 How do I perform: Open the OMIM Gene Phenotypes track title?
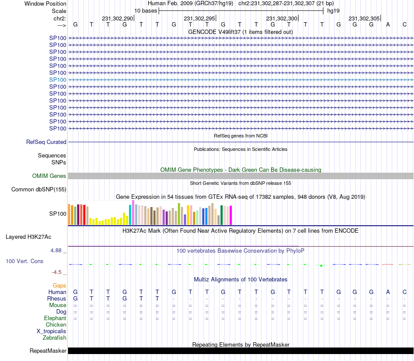pos(241,170)
